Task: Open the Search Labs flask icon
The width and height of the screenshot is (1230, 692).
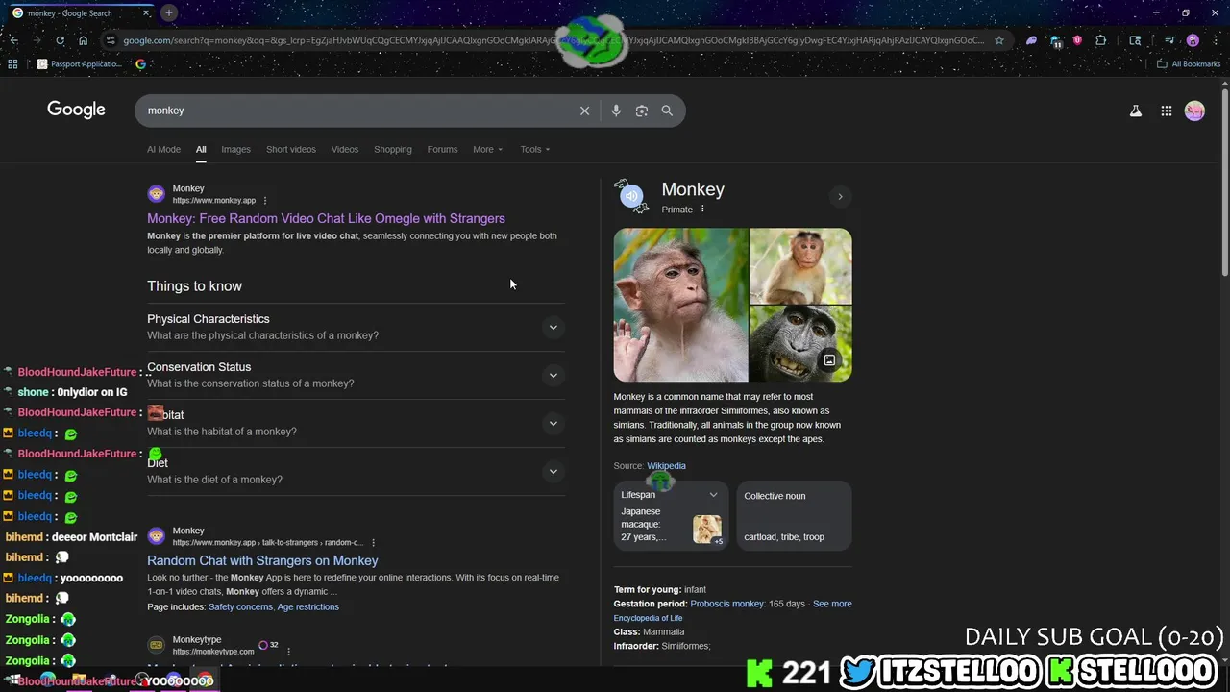Action: (1136, 111)
